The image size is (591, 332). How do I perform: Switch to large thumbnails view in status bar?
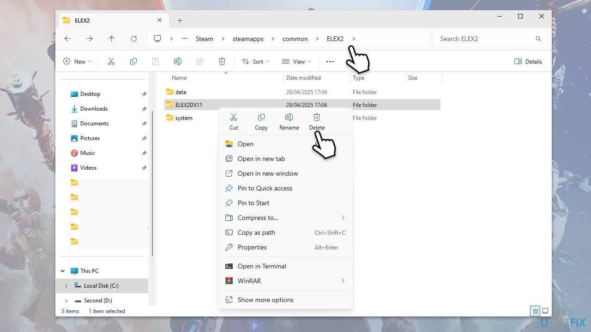tap(545, 311)
